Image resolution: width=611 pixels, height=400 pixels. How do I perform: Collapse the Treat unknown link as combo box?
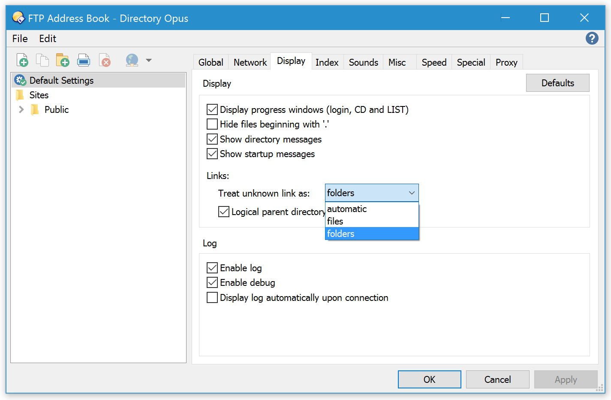tap(372, 193)
